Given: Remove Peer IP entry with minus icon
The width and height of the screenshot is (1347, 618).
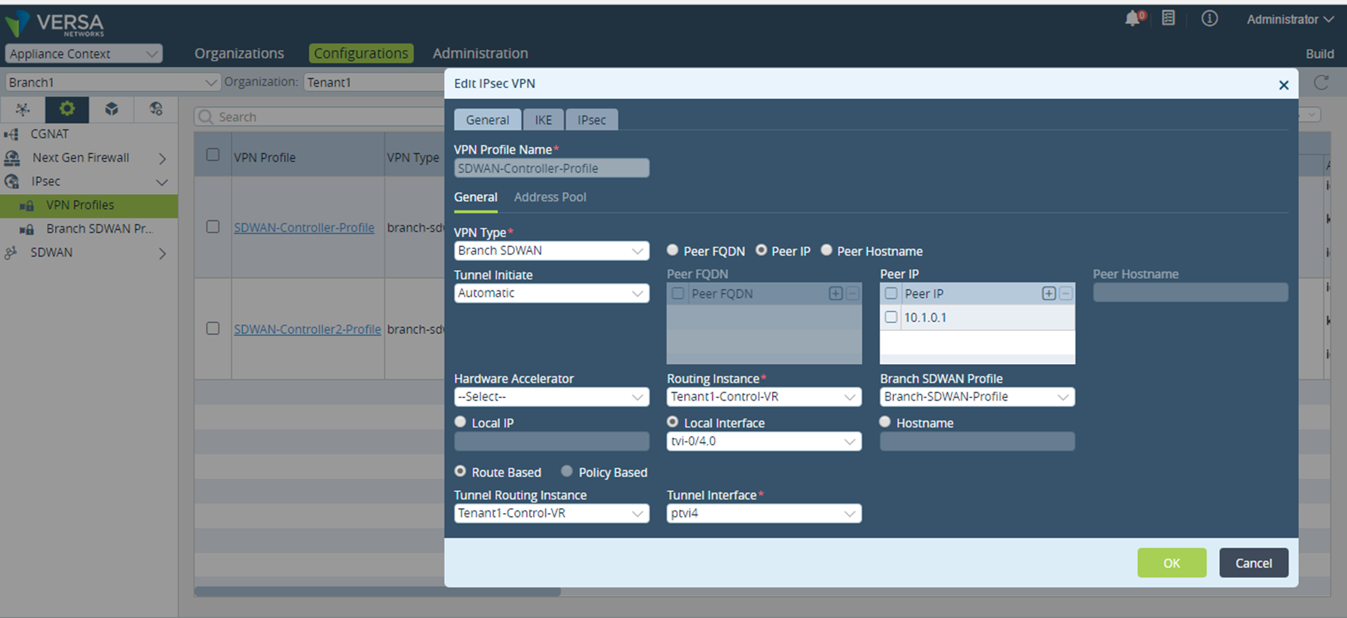Looking at the screenshot, I should point(1066,293).
